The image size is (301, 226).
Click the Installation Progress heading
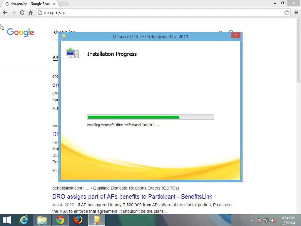pos(112,54)
